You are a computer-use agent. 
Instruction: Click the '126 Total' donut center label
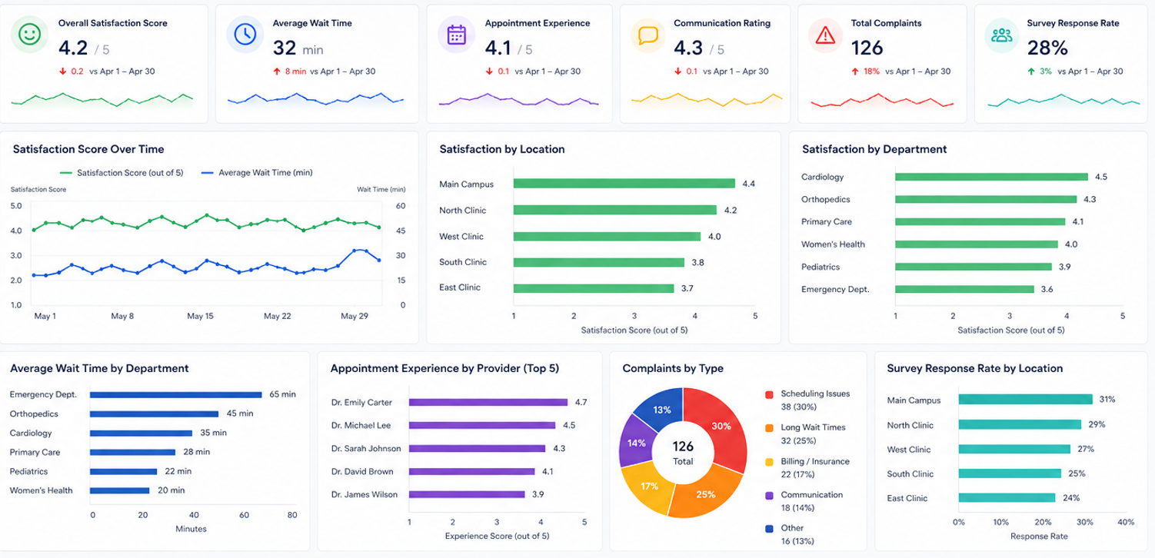point(683,453)
